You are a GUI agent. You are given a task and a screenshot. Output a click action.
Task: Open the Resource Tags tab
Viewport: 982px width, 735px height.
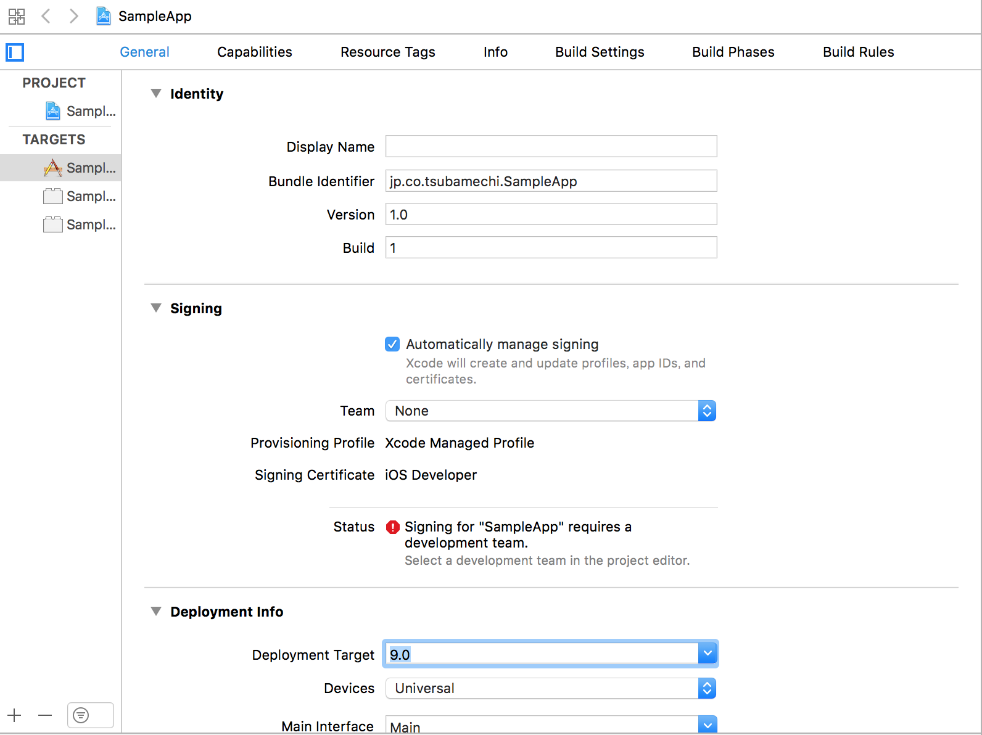pyautogui.click(x=388, y=52)
